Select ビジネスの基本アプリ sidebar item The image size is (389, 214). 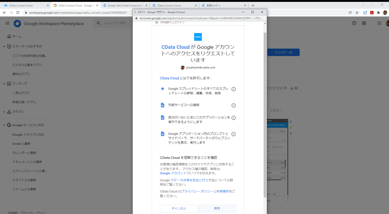27,65
